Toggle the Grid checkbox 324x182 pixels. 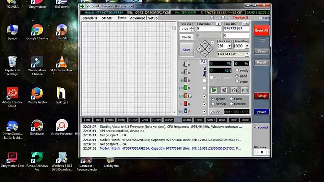[x=212, y=112]
